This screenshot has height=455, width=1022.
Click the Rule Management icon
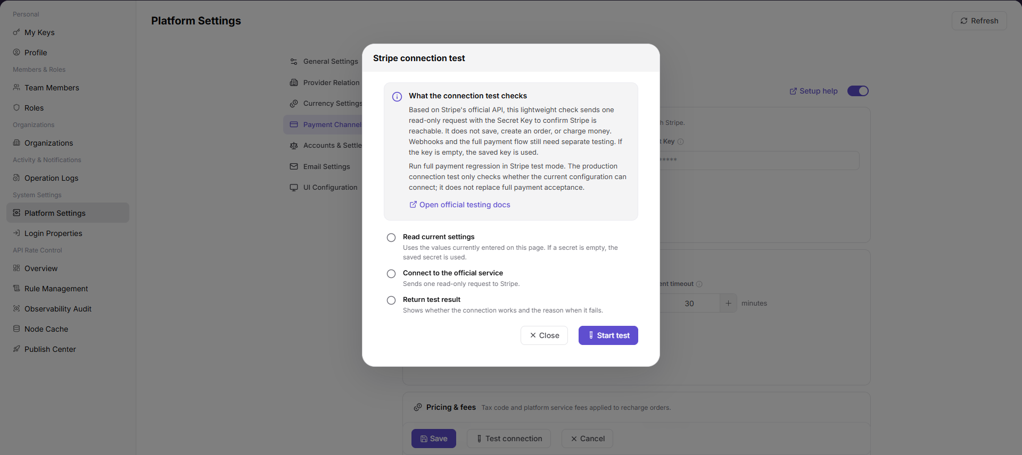[17, 289]
